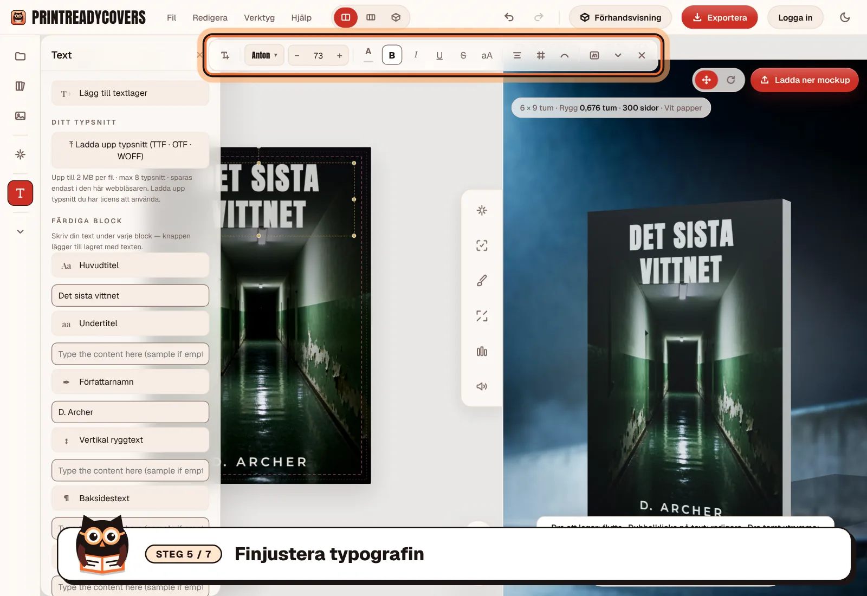867x596 pixels.
Task: Click the Logga in button
Action: [x=795, y=17]
